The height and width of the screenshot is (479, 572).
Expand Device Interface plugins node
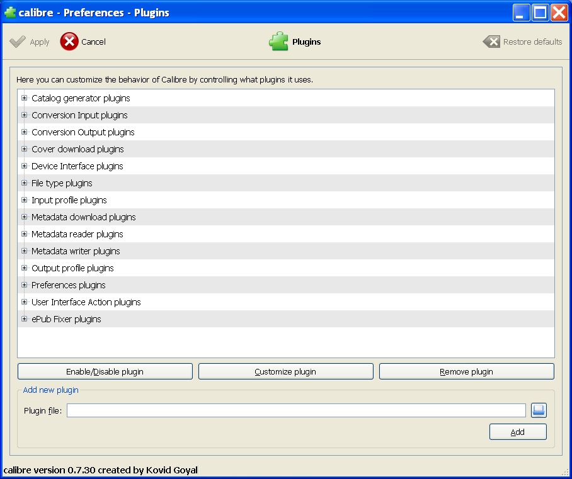(24, 166)
